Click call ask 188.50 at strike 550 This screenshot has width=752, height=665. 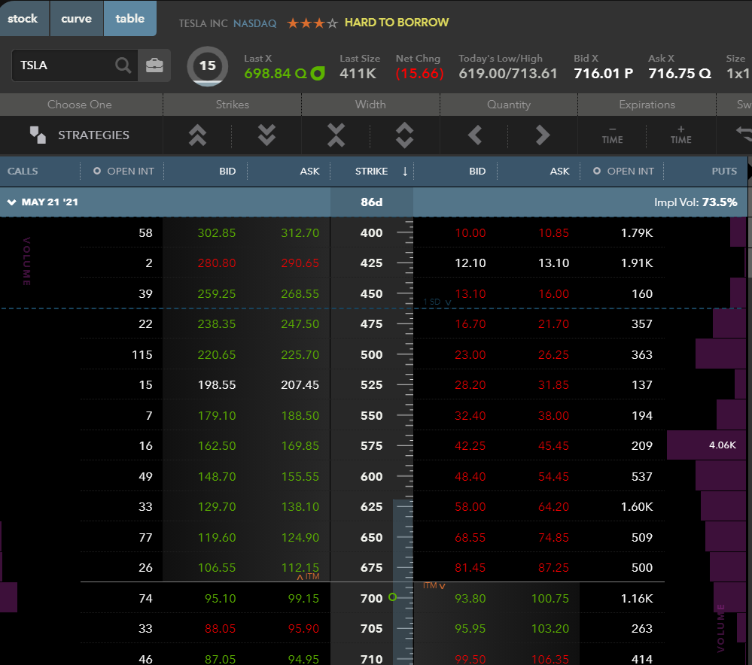300,416
